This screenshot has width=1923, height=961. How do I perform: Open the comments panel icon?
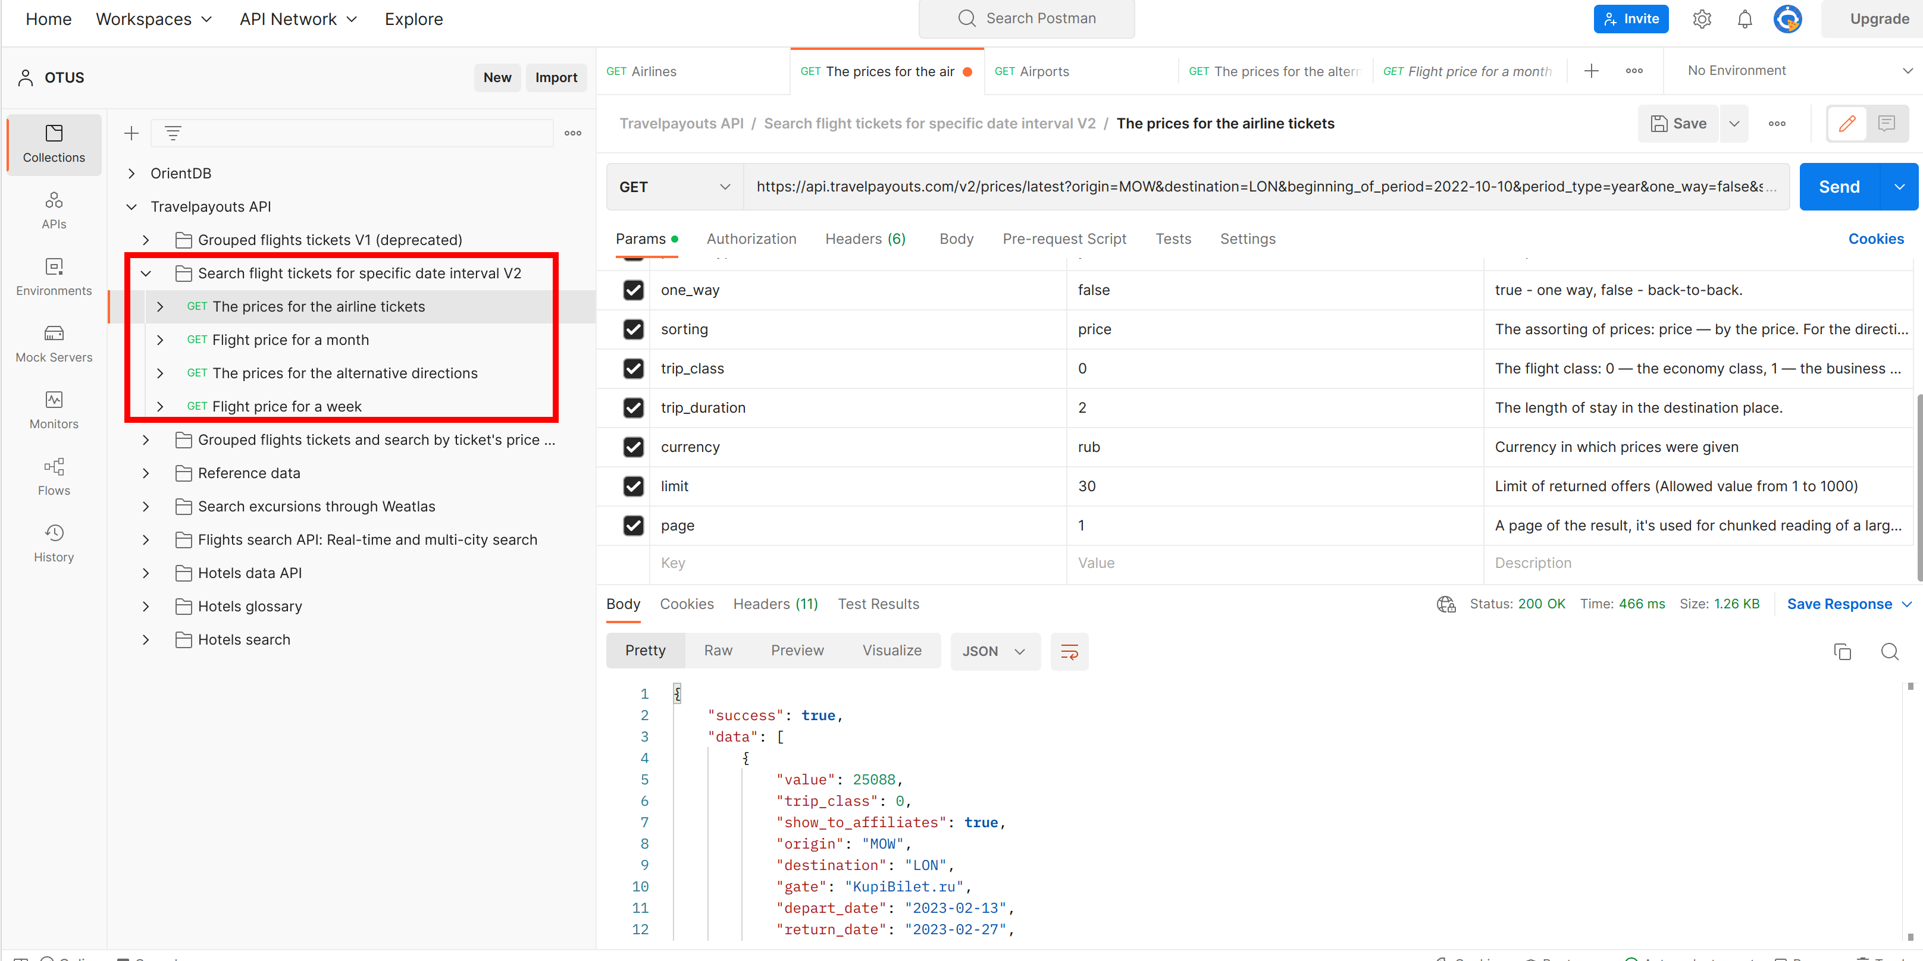[x=1887, y=123]
